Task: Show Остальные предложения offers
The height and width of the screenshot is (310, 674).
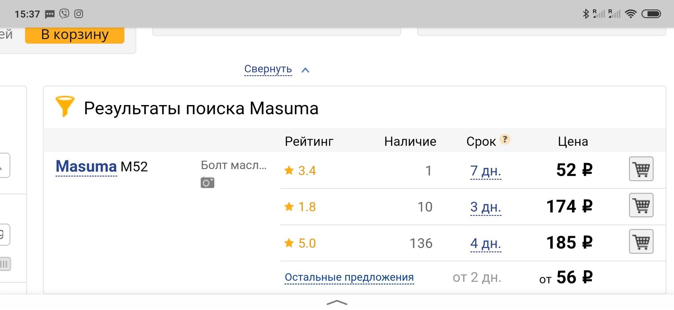Action: click(349, 277)
